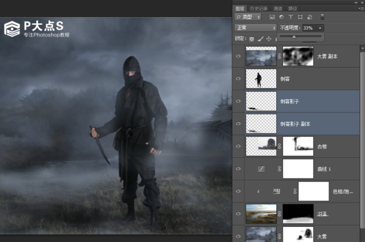Lock image pixels brush icon
This screenshot has width=365, height=242.
click(x=261, y=39)
